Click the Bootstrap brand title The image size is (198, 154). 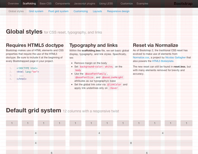click(x=183, y=4)
